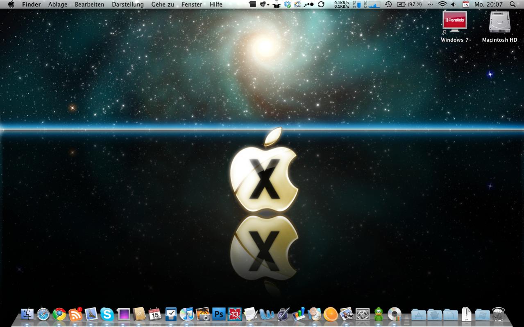Open the leaf icon dropdown in menu bar
Viewport: 524px width, 327px height.
[265, 4]
